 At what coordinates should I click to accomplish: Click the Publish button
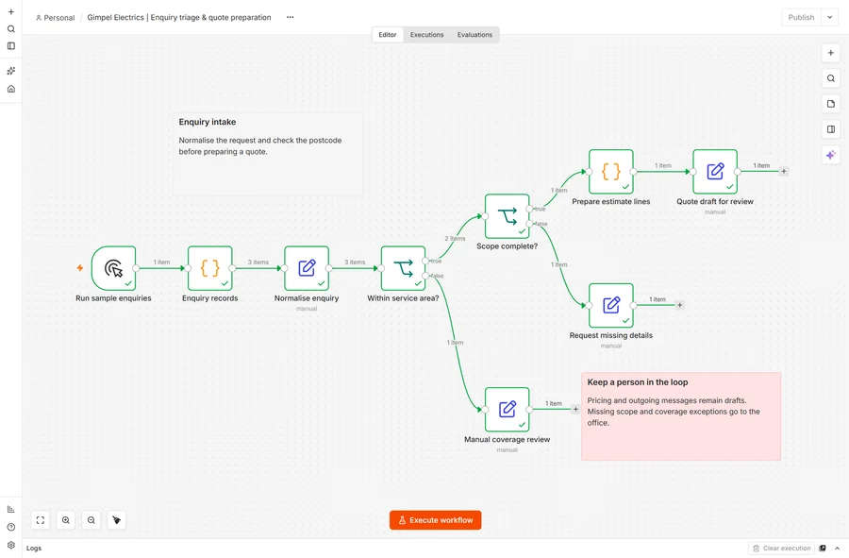(x=801, y=17)
